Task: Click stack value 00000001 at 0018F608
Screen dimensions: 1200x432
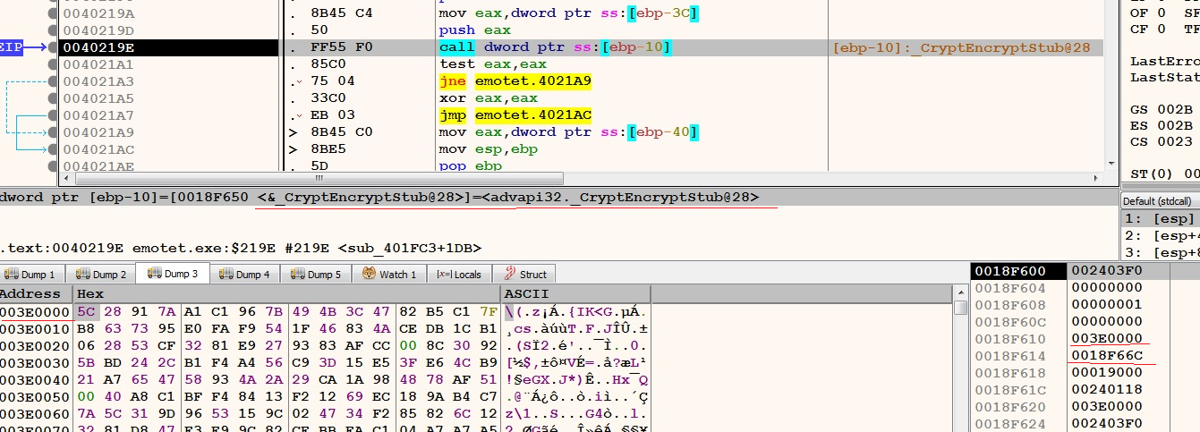Action: [1107, 305]
